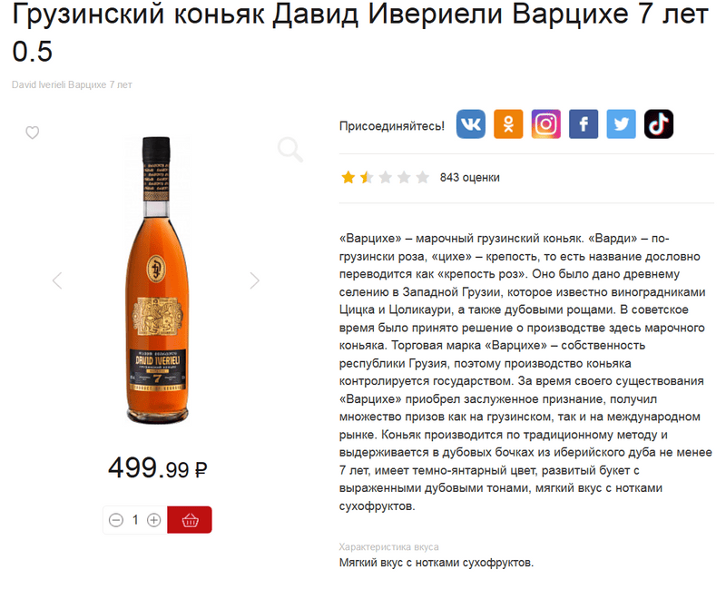Screen dimensions: 726x589
Task: Click the magnifier zoom icon on image
Action: point(290,149)
